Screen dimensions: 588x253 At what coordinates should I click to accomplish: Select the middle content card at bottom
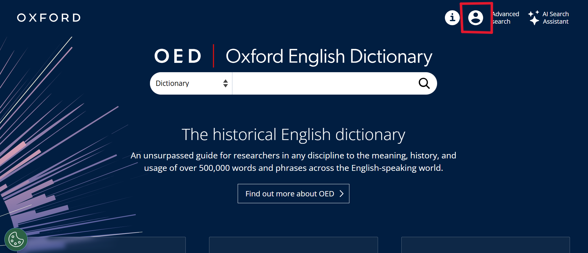pyautogui.click(x=293, y=245)
